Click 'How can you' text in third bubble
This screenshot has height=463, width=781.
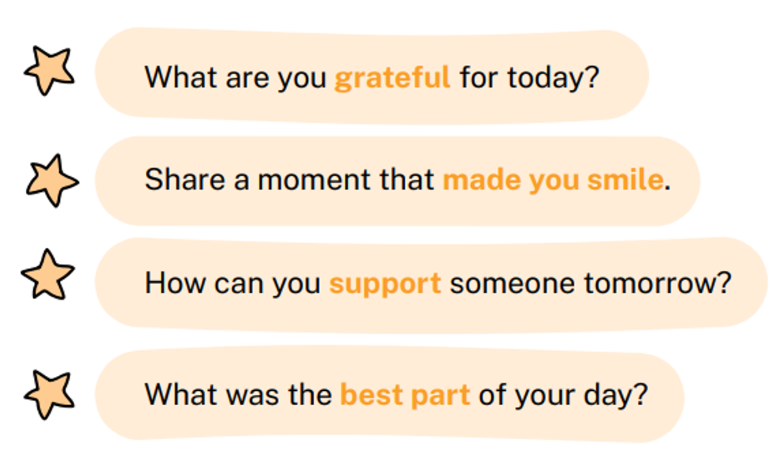click(x=233, y=285)
